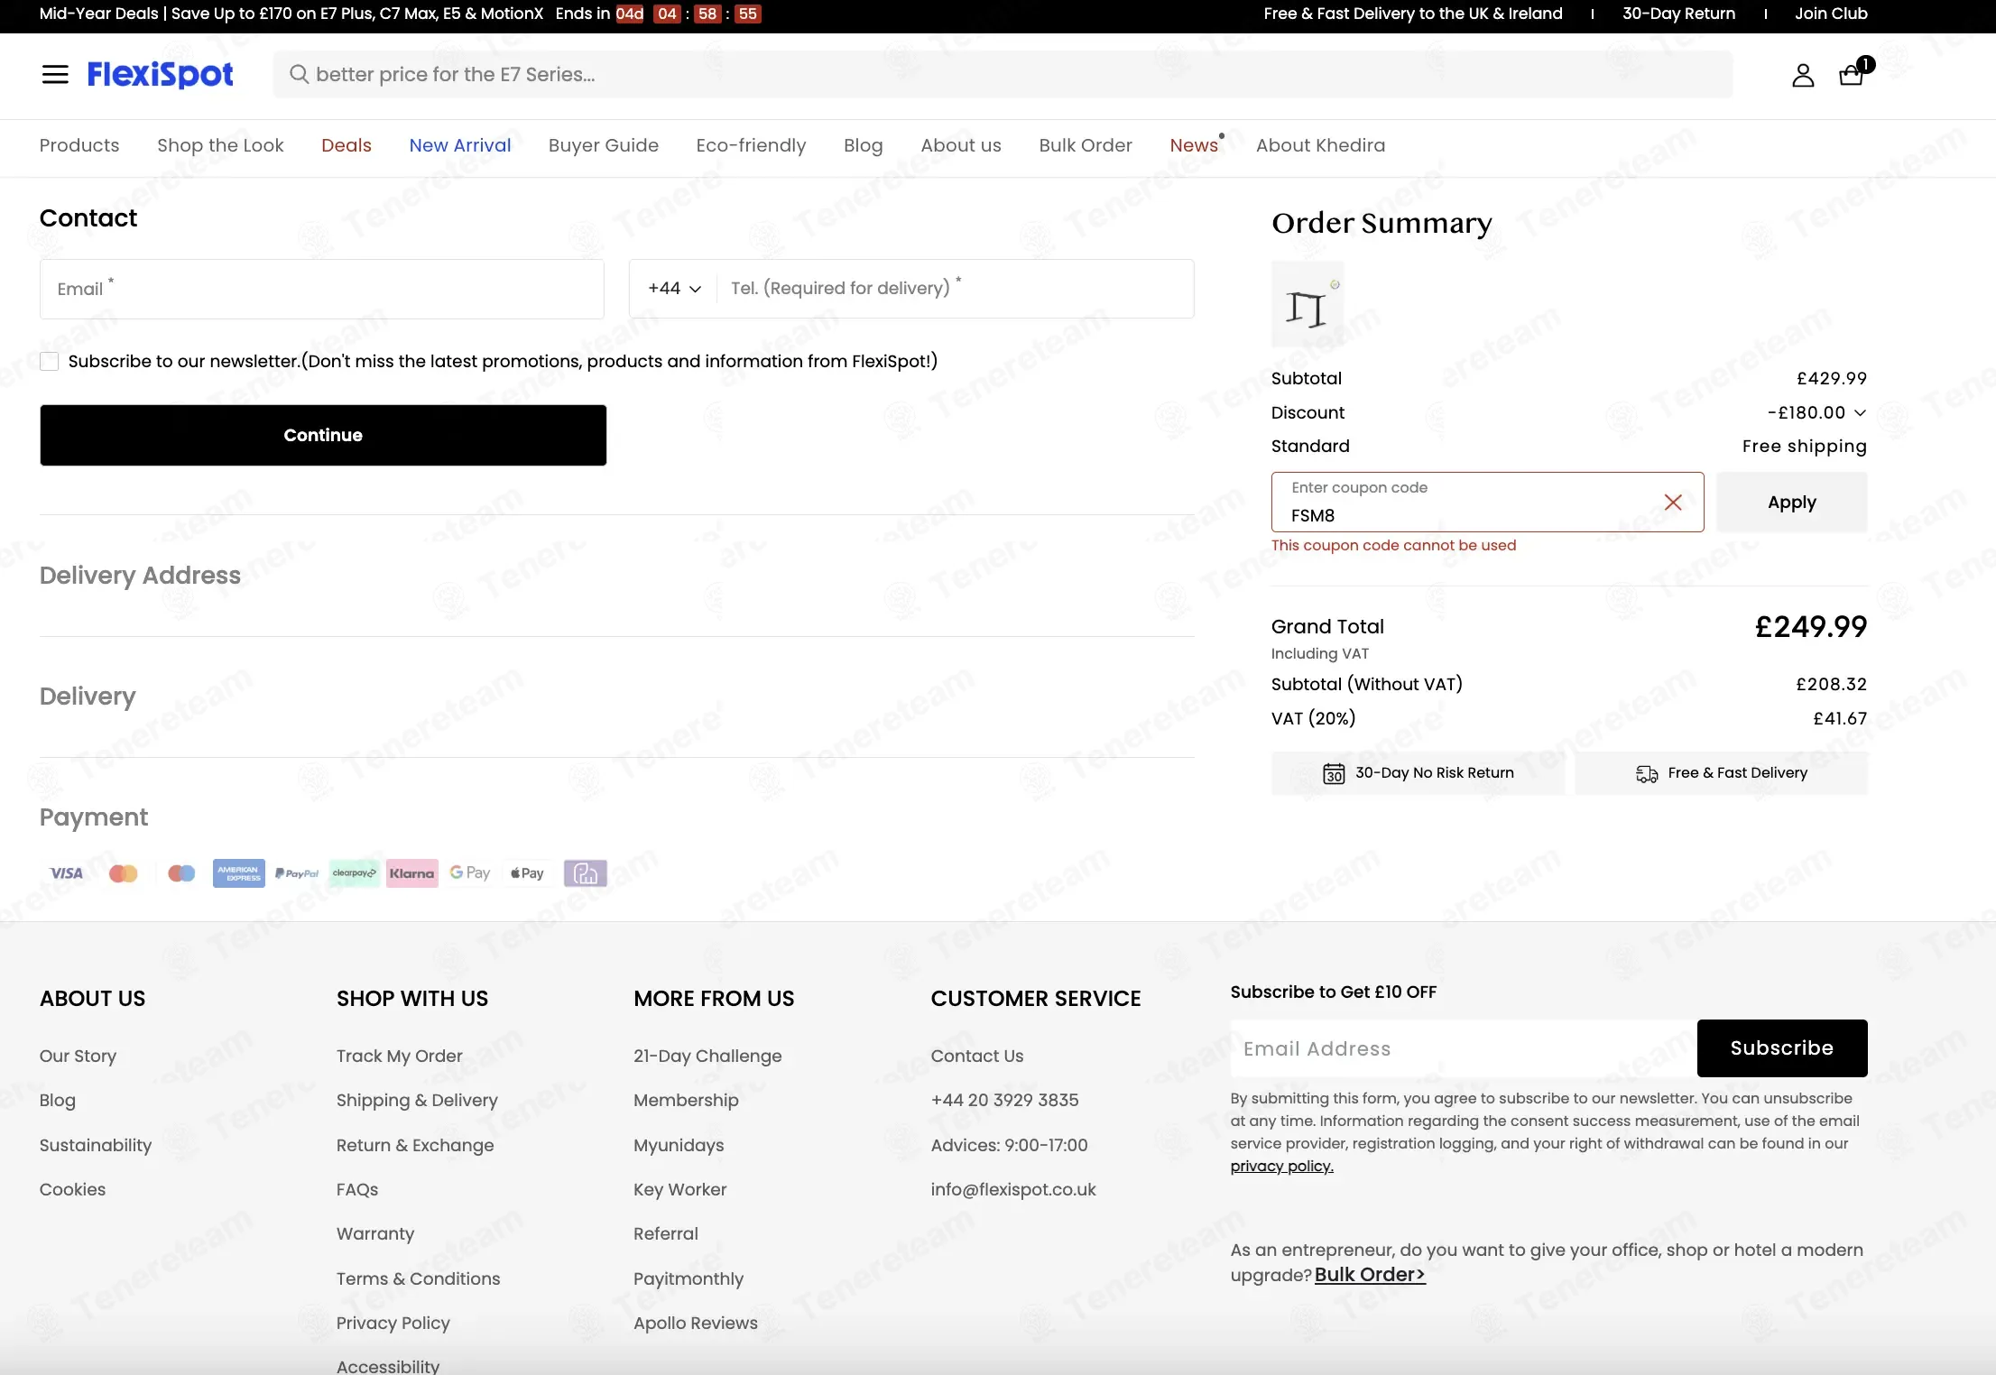Focus the site search bar
This screenshot has height=1375, width=1996.
tap(1003, 74)
